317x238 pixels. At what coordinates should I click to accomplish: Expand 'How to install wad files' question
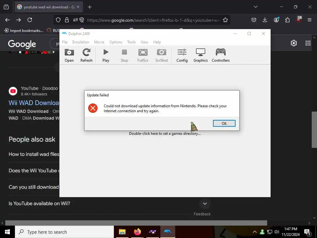(34, 154)
